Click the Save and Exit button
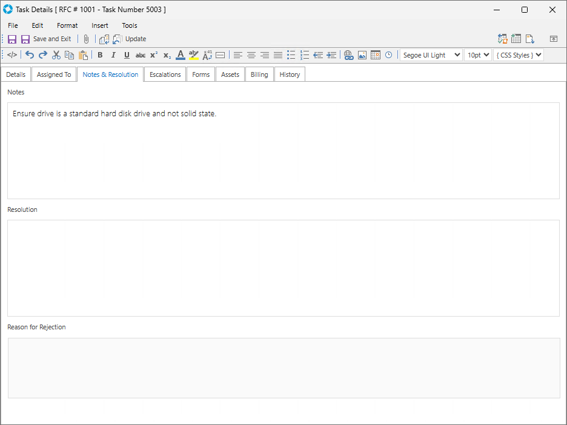This screenshot has height=425, width=567. coord(46,39)
